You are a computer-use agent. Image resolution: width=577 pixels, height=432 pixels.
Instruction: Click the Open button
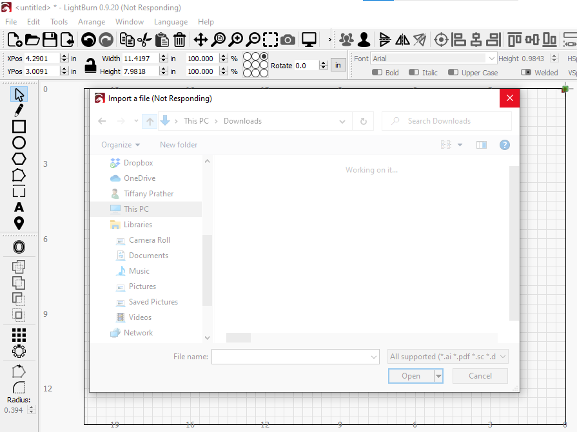(x=411, y=376)
